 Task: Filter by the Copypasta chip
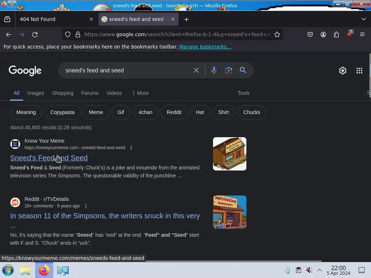coord(62,112)
